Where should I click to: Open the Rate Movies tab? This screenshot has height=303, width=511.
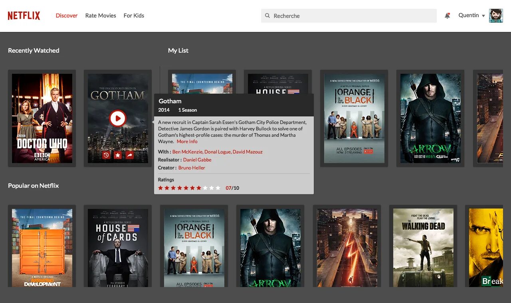[101, 16]
